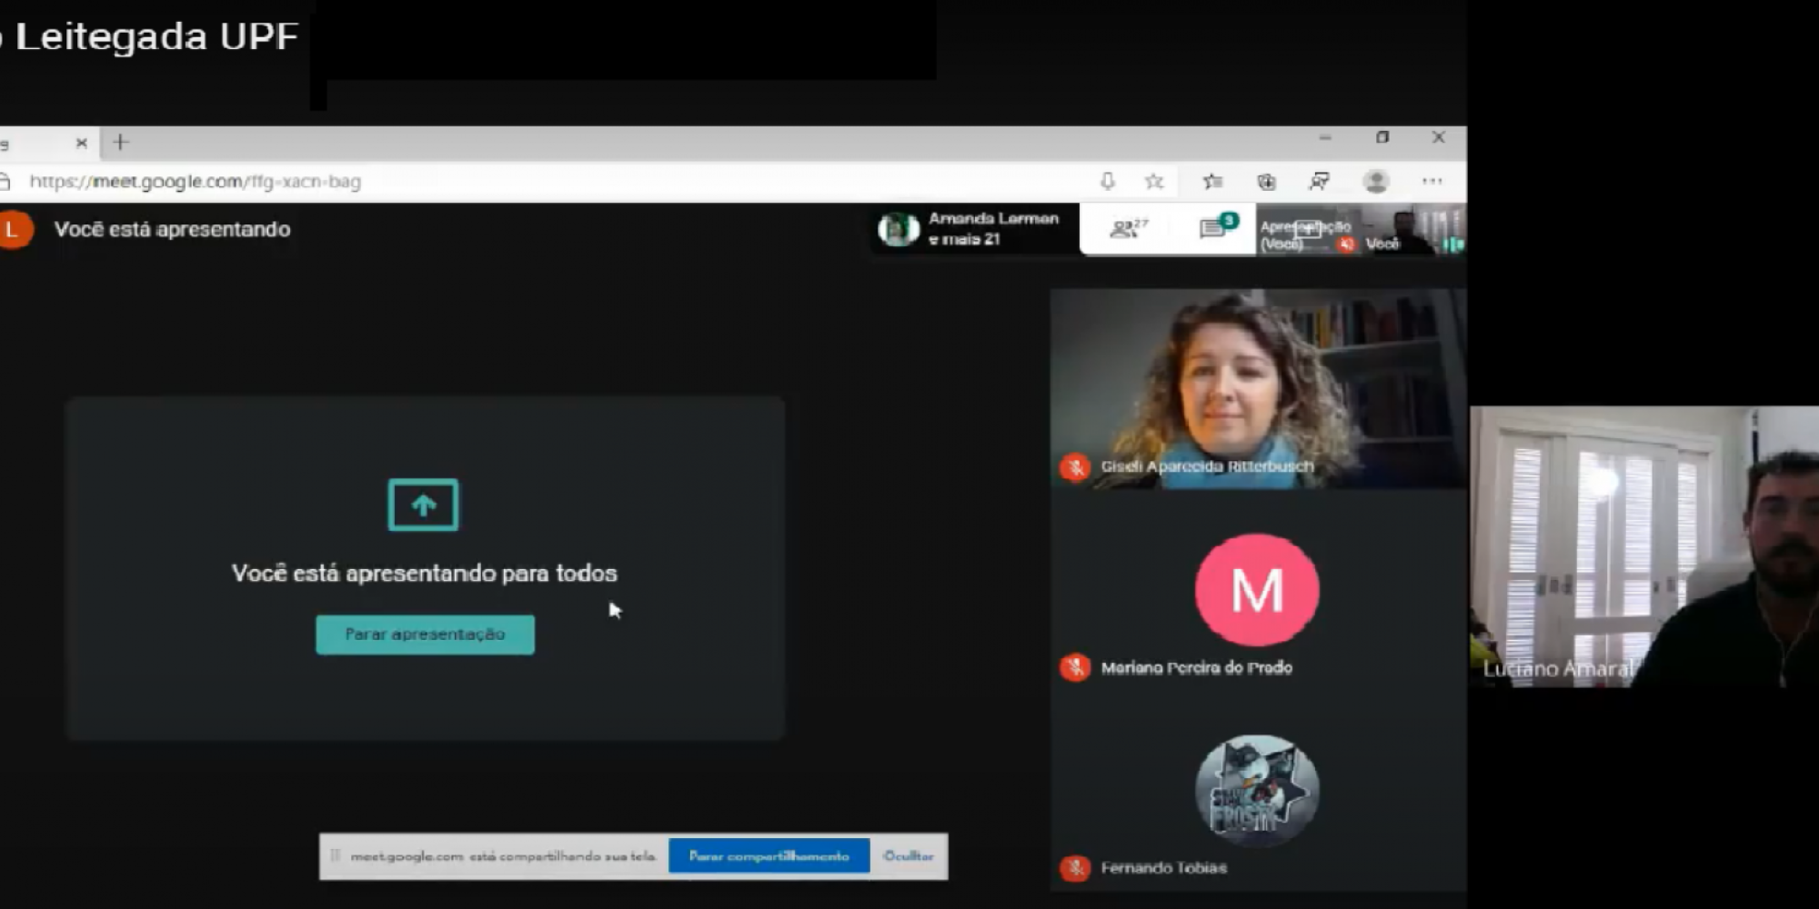Open the browser profile avatar
The height and width of the screenshot is (909, 1819).
[x=1375, y=182]
